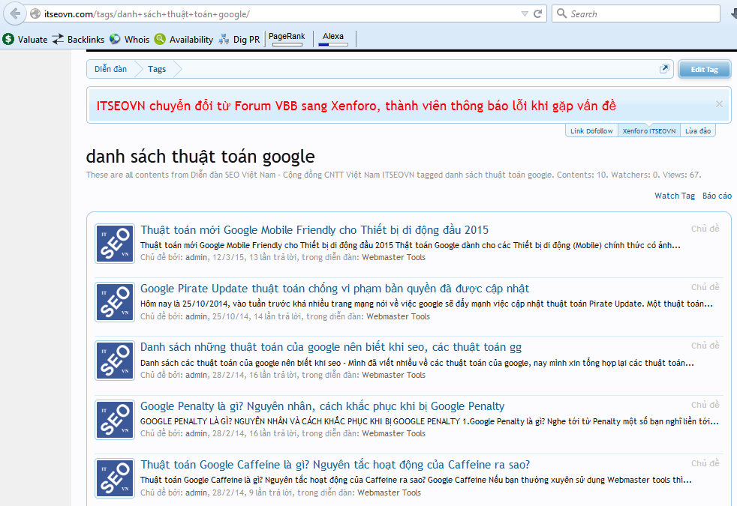Switch to the Lừa đảo notice tab

(x=698, y=131)
